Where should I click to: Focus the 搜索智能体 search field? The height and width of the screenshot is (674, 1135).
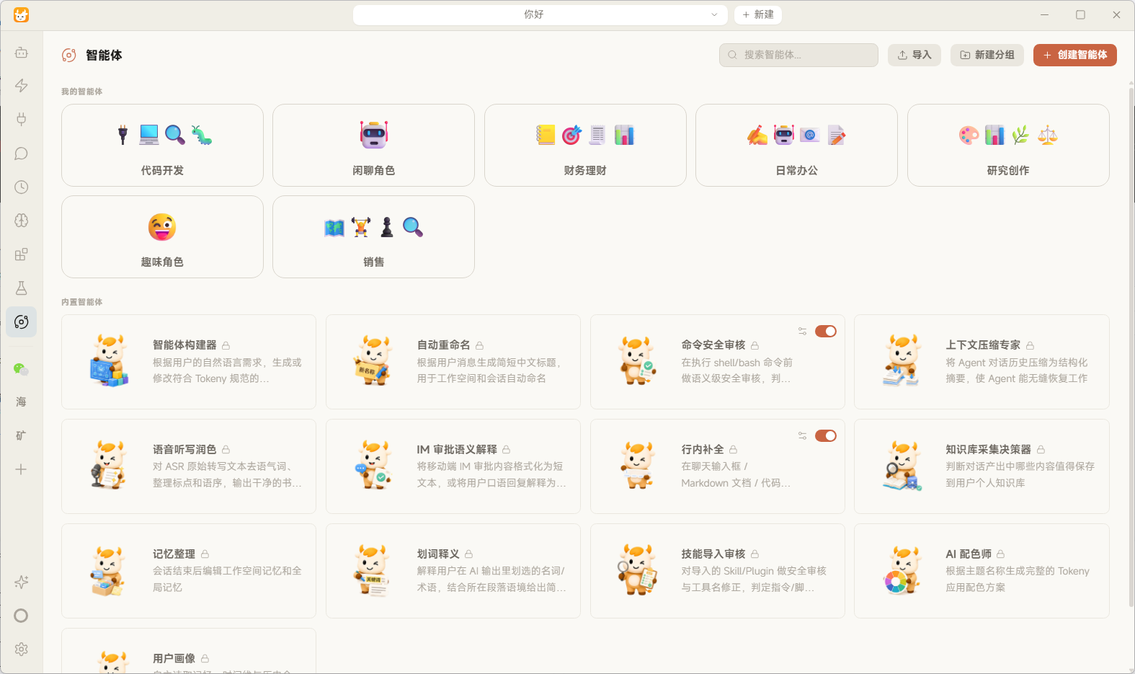point(798,55)
